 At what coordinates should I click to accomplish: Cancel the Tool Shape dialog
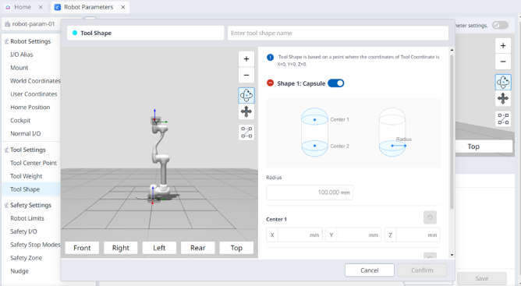pos(370,270)
